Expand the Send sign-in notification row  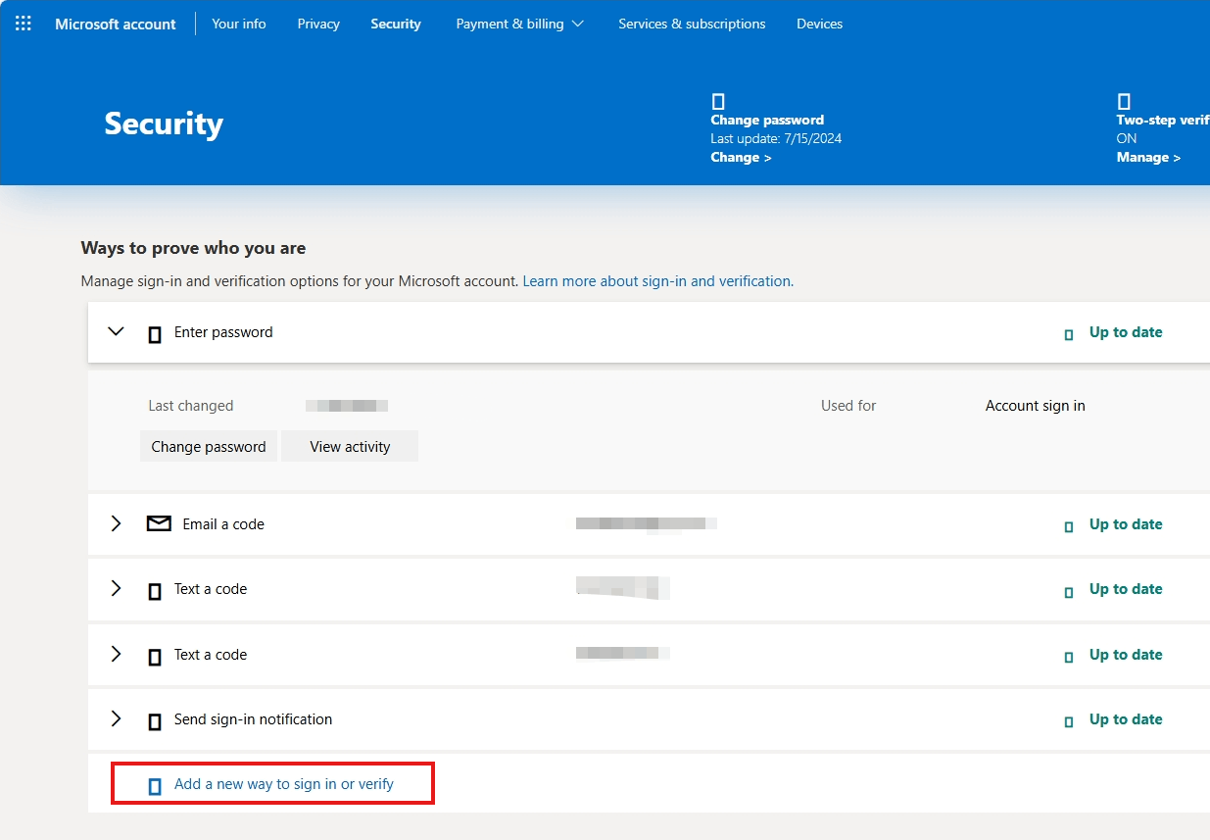pyautogui.click(x=116, y=718)
